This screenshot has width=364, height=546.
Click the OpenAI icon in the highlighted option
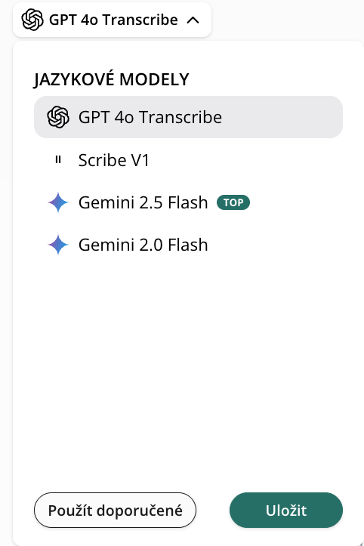point(58,117)
